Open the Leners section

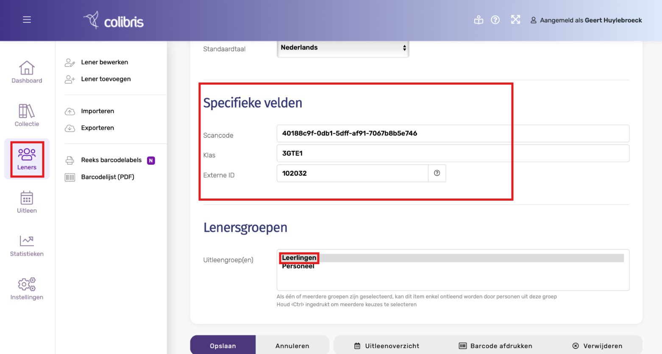[x=27, y=159]
